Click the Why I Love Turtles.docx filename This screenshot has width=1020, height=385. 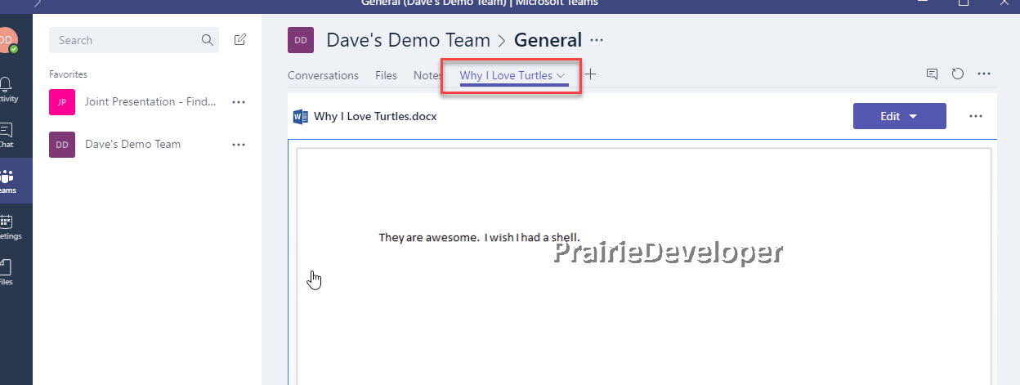(x=375, y=116)
